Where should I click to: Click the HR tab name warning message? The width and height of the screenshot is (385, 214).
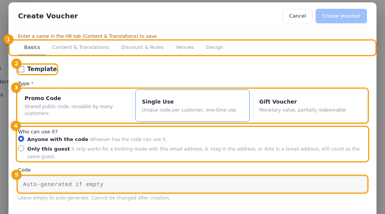(88, 36)
